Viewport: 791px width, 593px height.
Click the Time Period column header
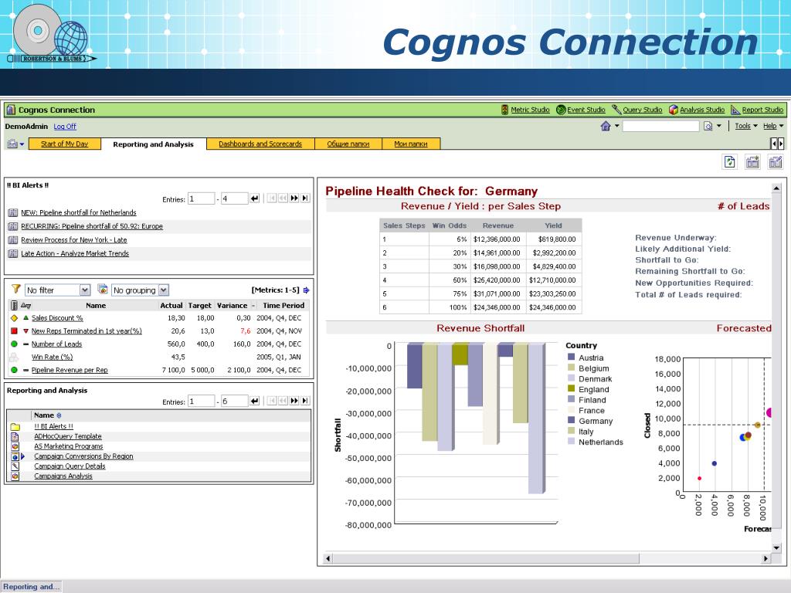coord(283,306)
